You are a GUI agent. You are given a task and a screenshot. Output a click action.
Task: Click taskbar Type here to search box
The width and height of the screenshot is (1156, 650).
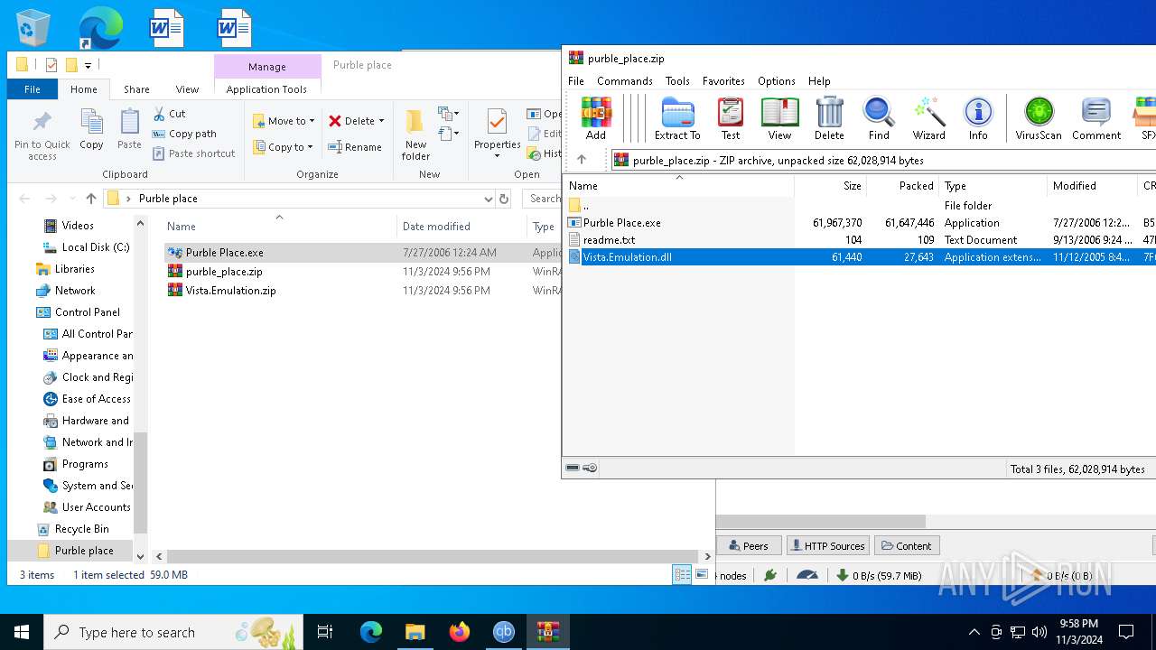pyautogui.click(x=173, y=632)
